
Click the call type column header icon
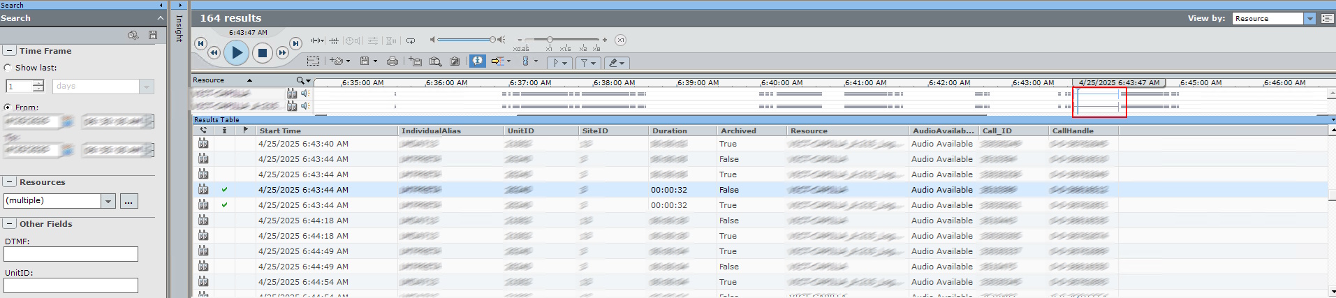[203, 130]
